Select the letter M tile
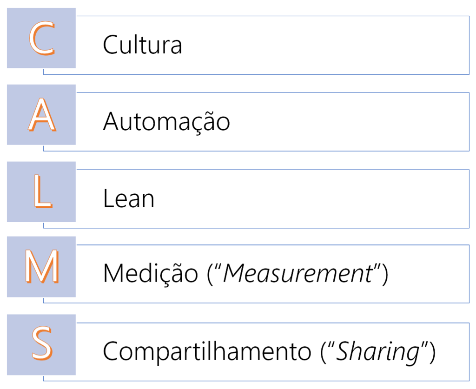Viewport: 476px width, 389px height. click(x=41, y=267)
